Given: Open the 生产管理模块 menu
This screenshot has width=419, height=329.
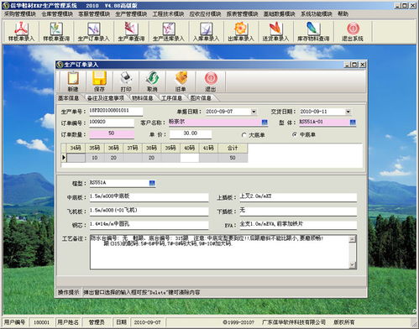Looking at the screenshot, I should [131, 14].
